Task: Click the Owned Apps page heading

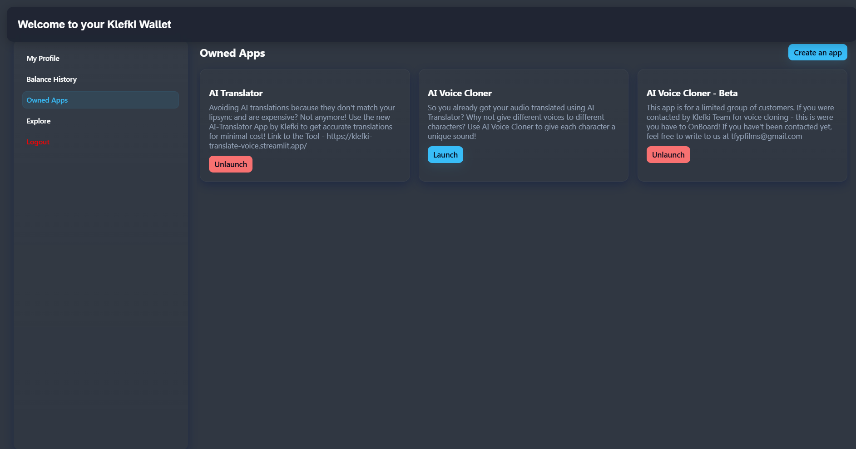Action: pyautogui.click(x=233, y=53)
